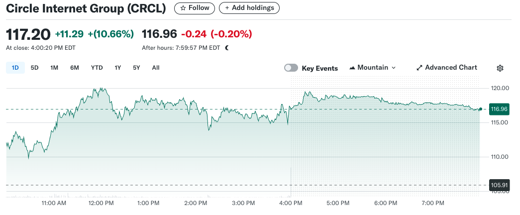The height and width of the screenshot is (215, 520).
Task: Click the mountain chart type icon
Action: [352, 68]
